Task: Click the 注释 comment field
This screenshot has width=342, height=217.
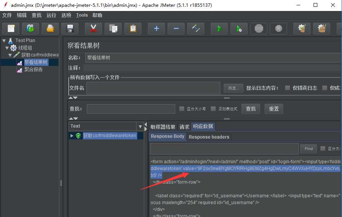Action: pos(212,68)
